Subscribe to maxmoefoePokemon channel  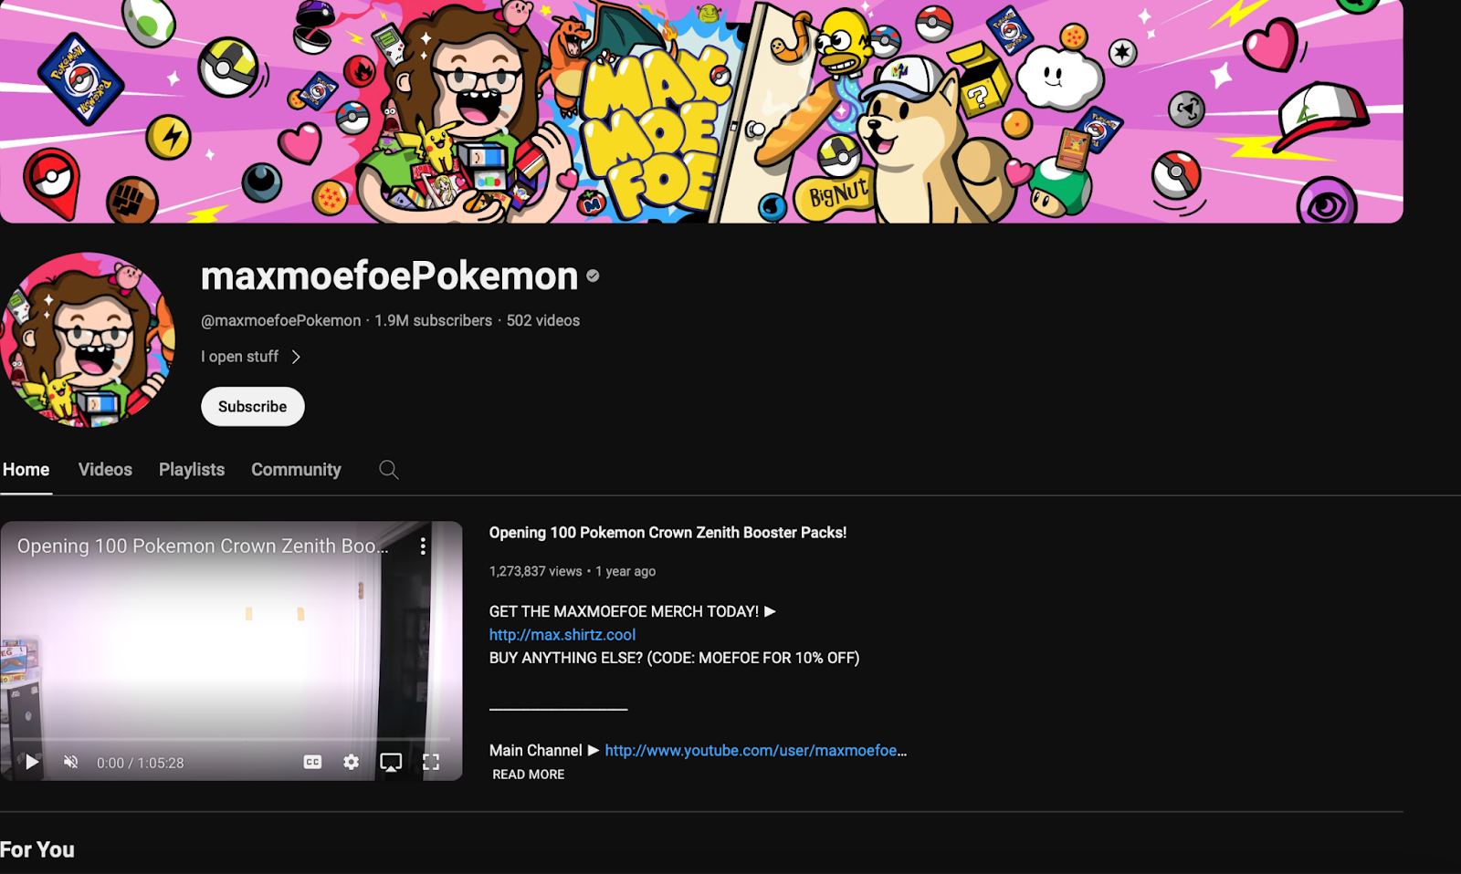pos(253,407)
